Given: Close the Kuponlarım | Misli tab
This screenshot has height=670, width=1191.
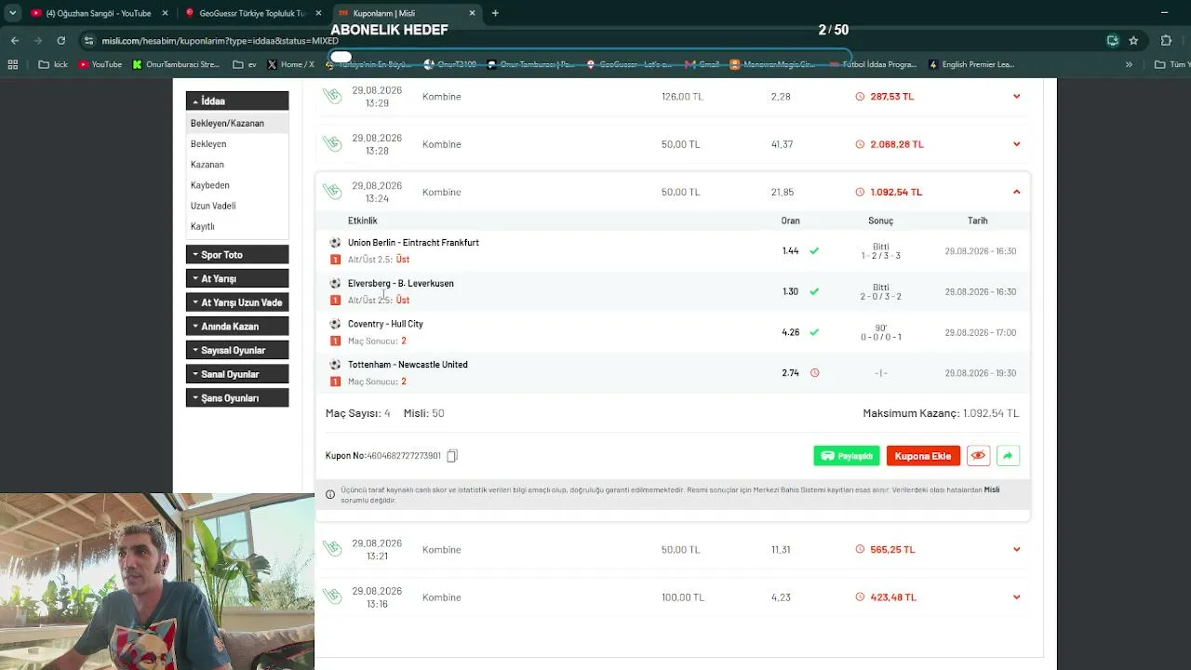Looking at the screenshot, I should (x=472, y=13).
